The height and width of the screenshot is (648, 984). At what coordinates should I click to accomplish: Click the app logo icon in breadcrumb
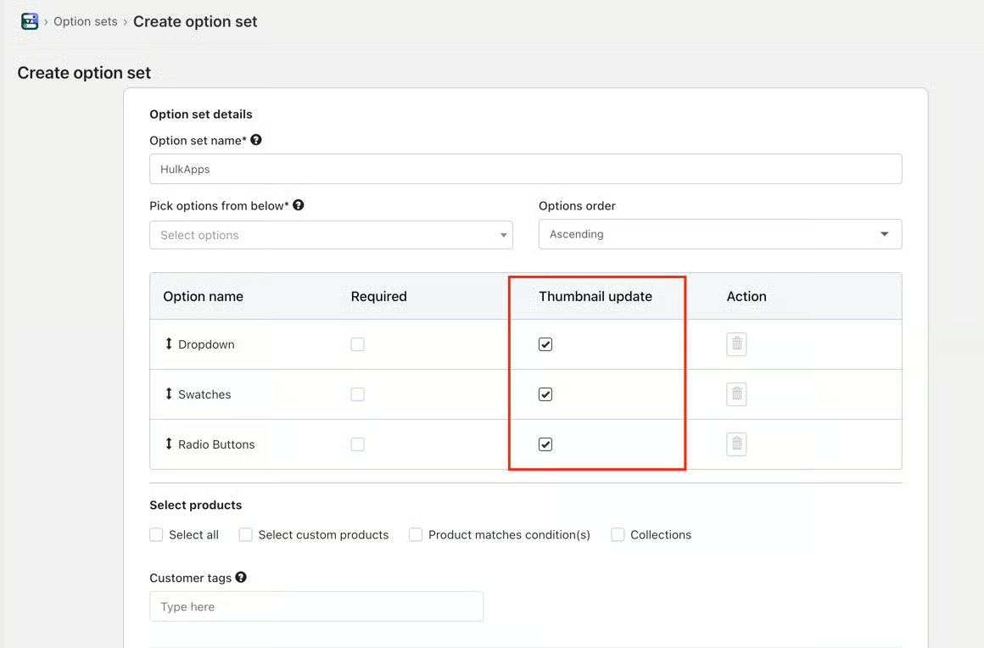tap(30, 21)
